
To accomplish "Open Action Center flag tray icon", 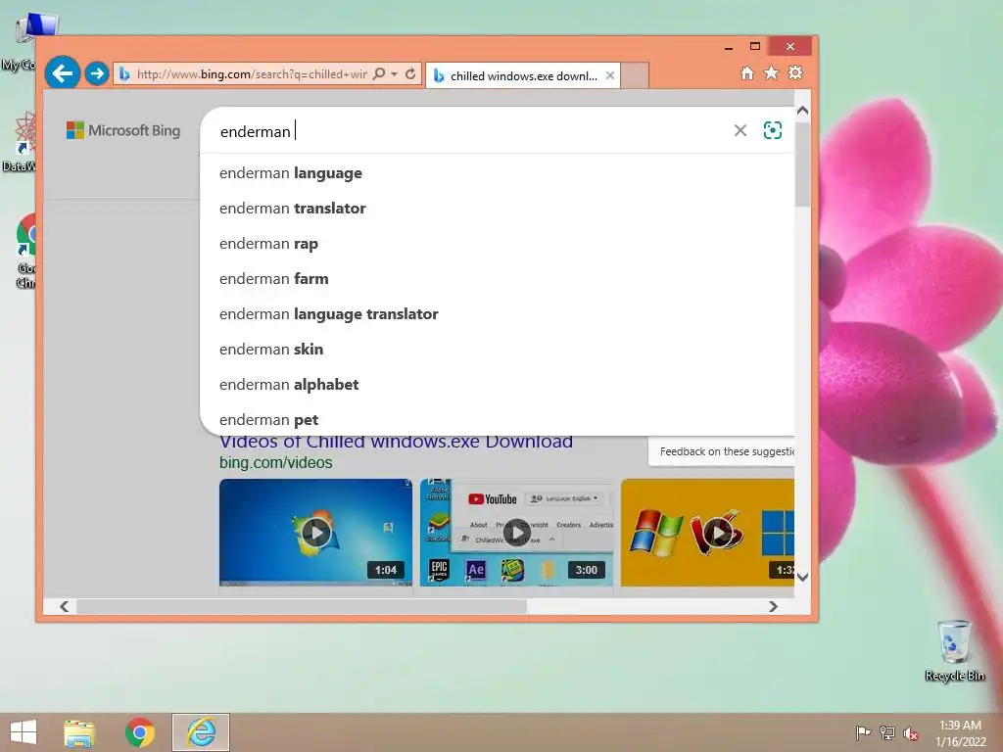I will pyautogui.click(x=863, y=732).
